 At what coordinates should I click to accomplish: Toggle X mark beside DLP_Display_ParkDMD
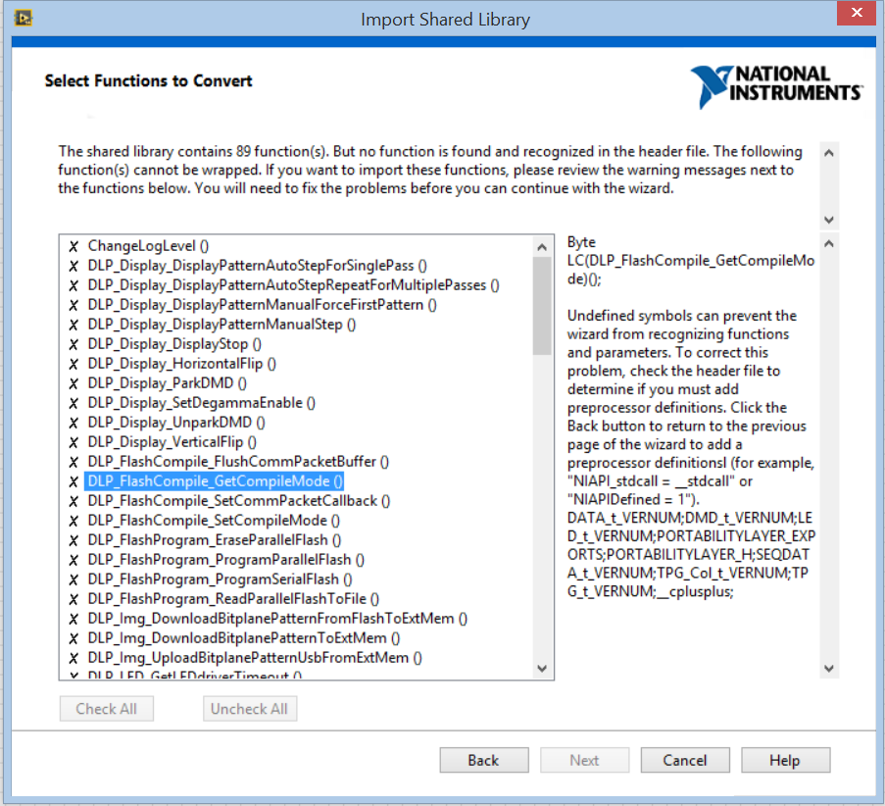(x=74, y=383)
